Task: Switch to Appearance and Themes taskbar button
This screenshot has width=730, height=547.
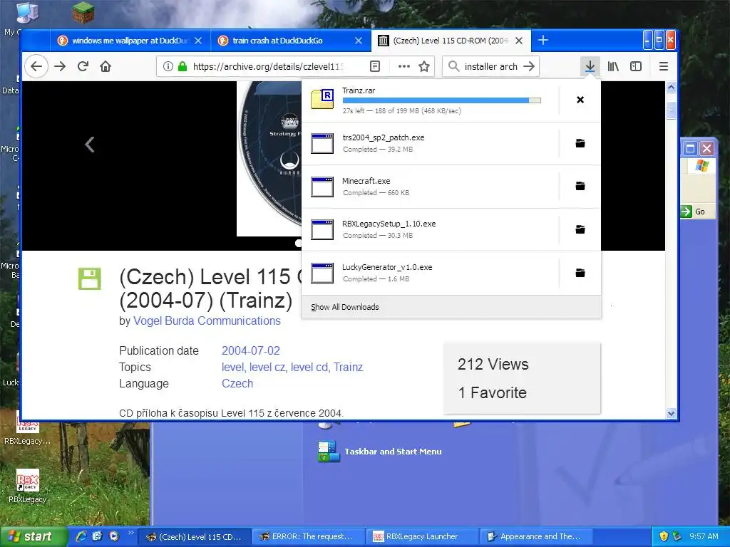Action: 536,537
